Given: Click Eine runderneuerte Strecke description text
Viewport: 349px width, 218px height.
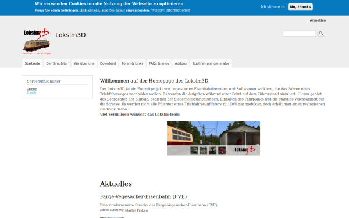Looking at the screenshot, I should tap(158, 205).
